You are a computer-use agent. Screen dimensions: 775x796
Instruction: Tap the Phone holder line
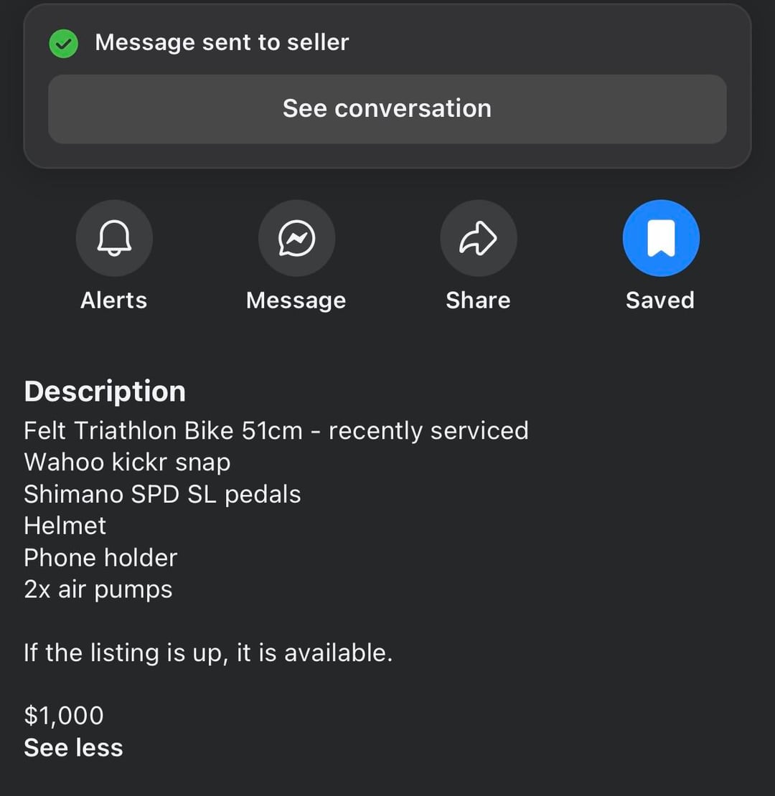click(100, 557)
